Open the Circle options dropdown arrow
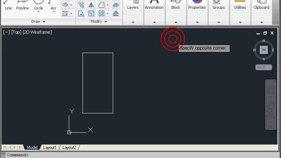The height and width of the screenshot is (158, 281). 38,12
